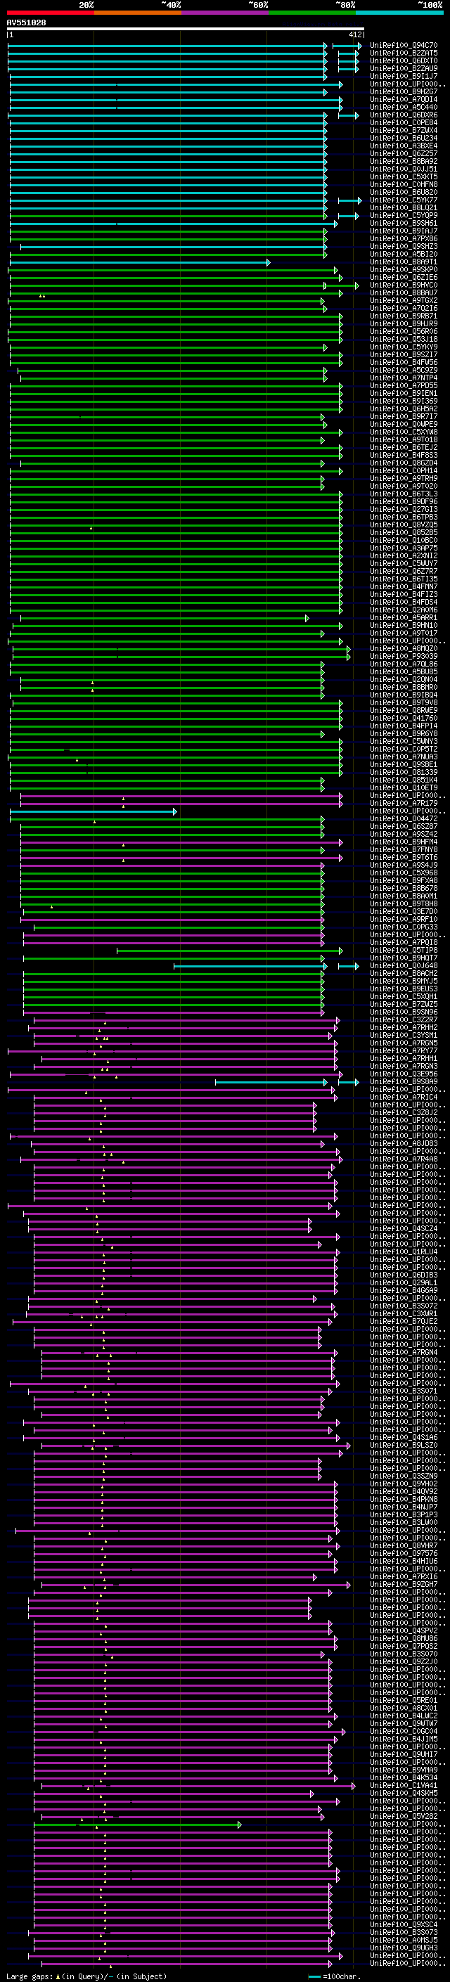450x1982 pixels.
Task: Select hit label UniRef100_Q6Z257
Action: click(x=404, y=154)
